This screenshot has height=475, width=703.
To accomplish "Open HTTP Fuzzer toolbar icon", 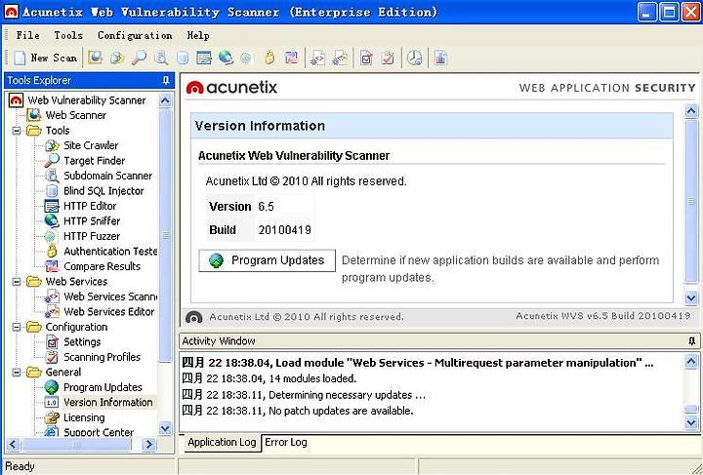I will tap(246, 58).
